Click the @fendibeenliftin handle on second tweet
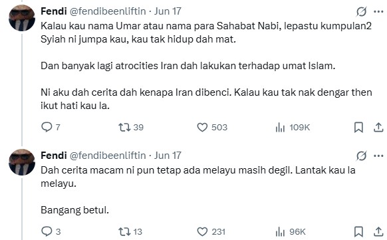The height and width of the screenshot is (240, 387). point(108,156)
